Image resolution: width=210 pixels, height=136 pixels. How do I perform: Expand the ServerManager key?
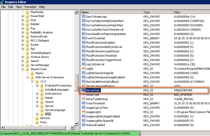(23, 65)
